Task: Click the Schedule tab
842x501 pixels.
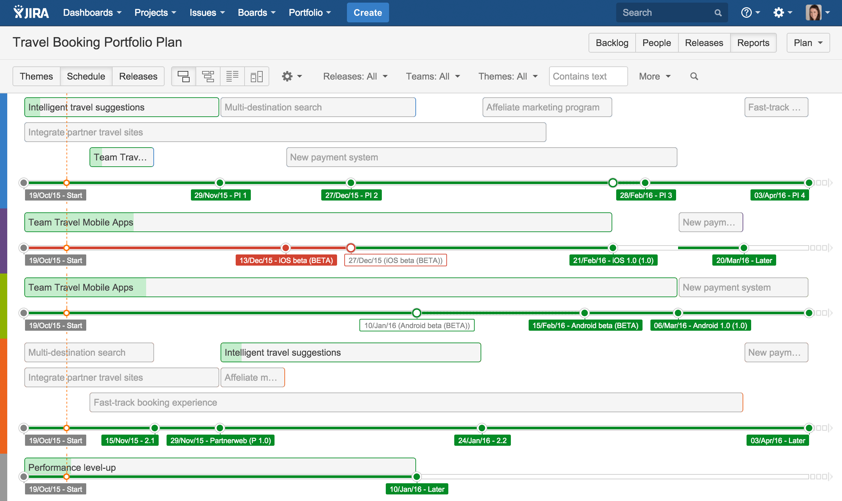Action: [86, 76]
